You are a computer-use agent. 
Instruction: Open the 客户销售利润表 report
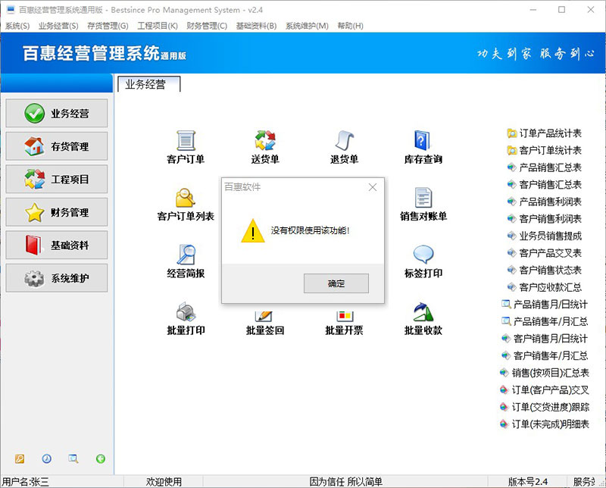click(544, 219)
